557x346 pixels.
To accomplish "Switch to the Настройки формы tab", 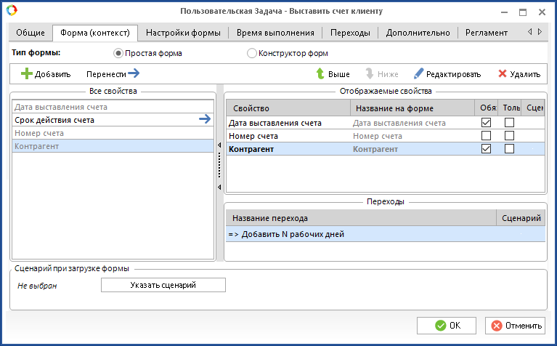I will pos(184,33).
